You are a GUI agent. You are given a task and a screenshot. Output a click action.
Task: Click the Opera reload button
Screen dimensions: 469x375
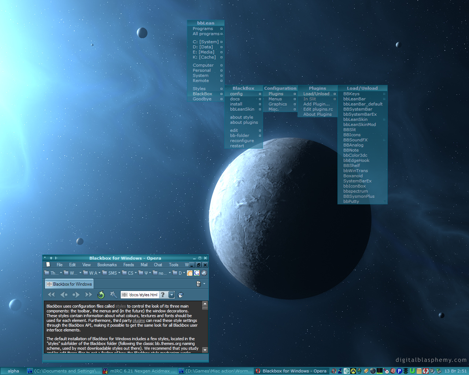(101, 295)
